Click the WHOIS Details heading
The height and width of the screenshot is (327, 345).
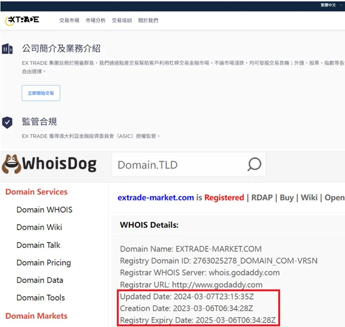[149, 225]
